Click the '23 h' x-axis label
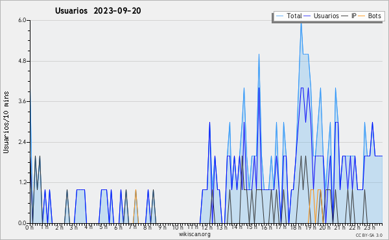 370,228
